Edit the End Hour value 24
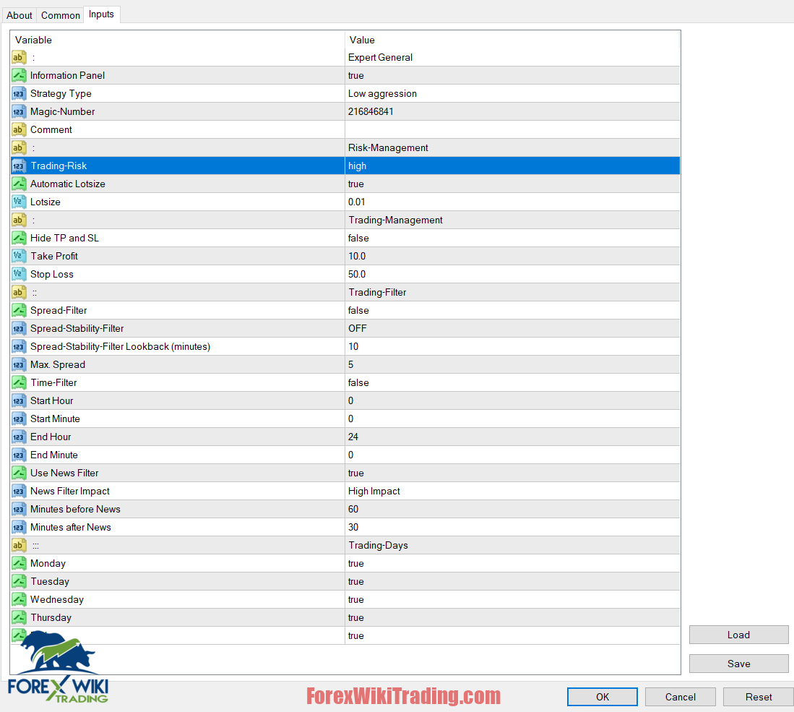794x712 pixels. tap(512, 437)
